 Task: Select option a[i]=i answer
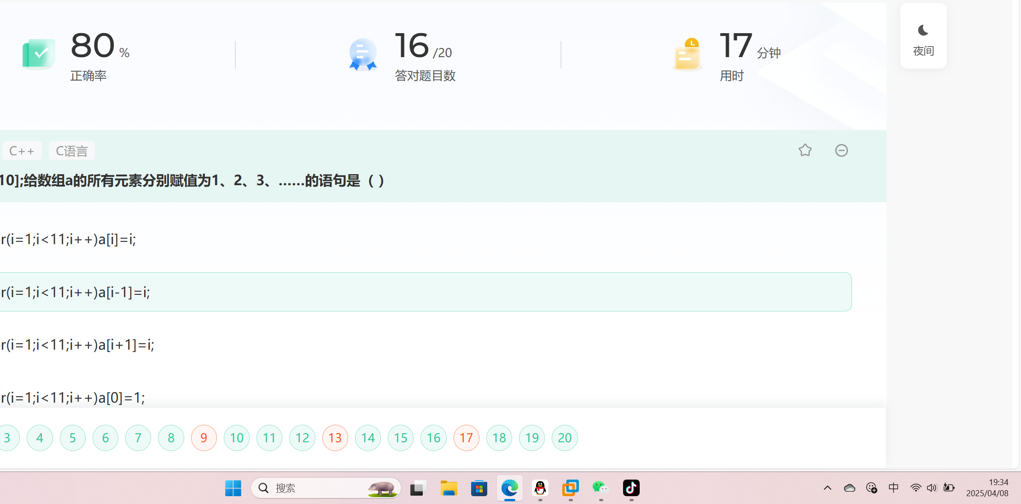point(69,239)
